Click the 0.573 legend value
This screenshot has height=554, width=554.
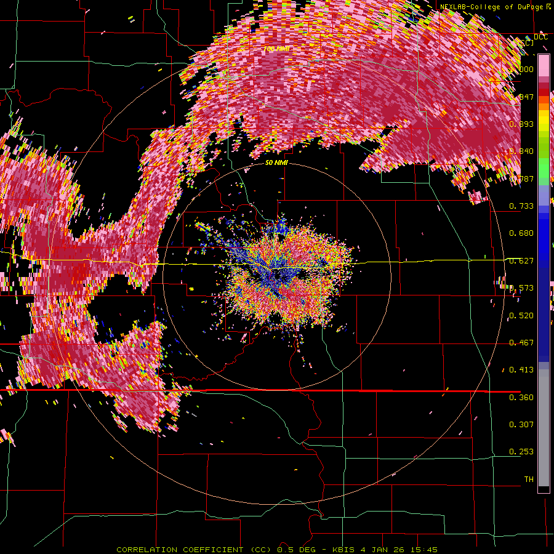(x=521, y=288)
